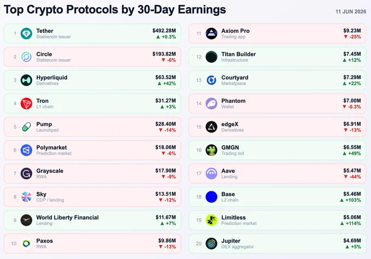
Task: Select the Limitless green logo
Action: [x=211, y=220]
